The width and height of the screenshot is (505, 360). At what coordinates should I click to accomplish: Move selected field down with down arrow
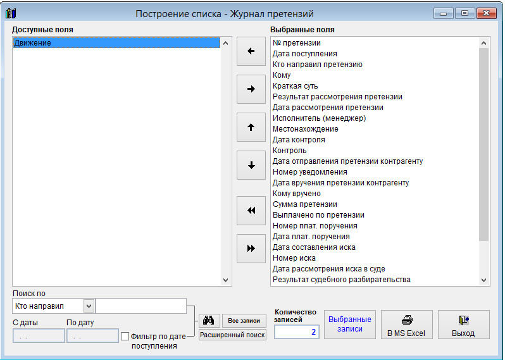click(x=251, y=165)
